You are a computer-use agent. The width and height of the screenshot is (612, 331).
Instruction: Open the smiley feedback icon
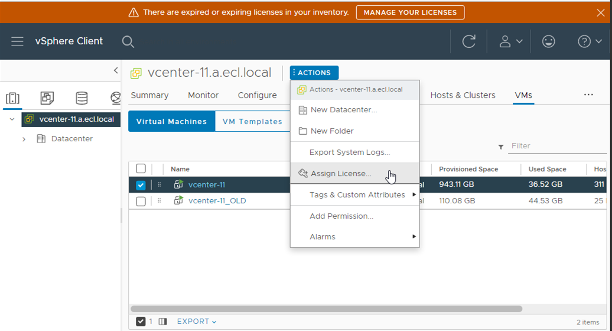tap(548, 41)
